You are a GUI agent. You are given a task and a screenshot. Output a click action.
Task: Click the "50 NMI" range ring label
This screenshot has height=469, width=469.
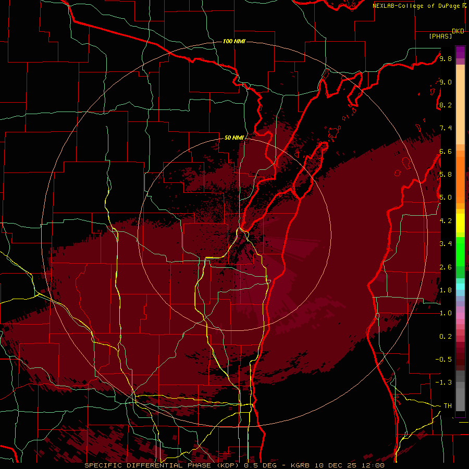click(x=234, y=138)
